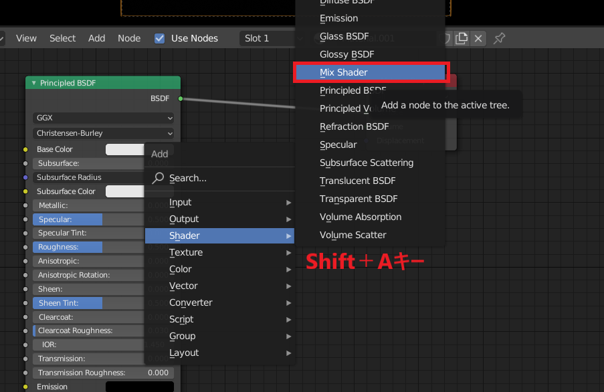Image resolution: width=604 pixels, height=392 pixels.
Task: Open the Node menu
Action: [129, 38]
